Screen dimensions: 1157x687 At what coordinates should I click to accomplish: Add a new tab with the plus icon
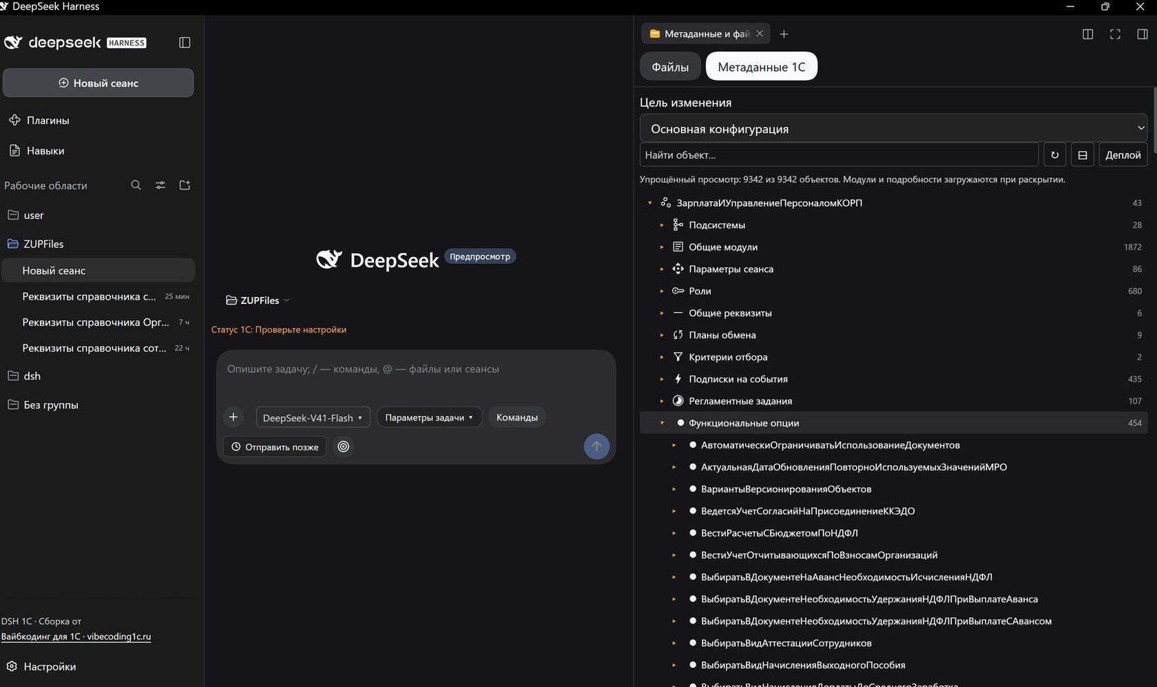[x=784, y=34]
